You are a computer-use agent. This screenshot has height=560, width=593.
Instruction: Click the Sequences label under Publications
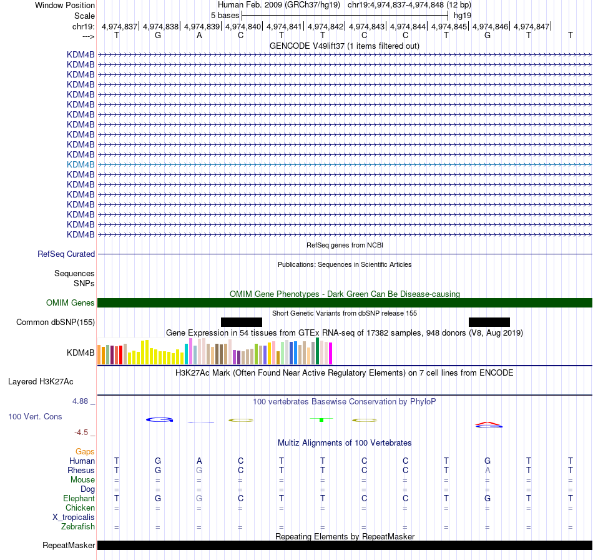point(74,273)
